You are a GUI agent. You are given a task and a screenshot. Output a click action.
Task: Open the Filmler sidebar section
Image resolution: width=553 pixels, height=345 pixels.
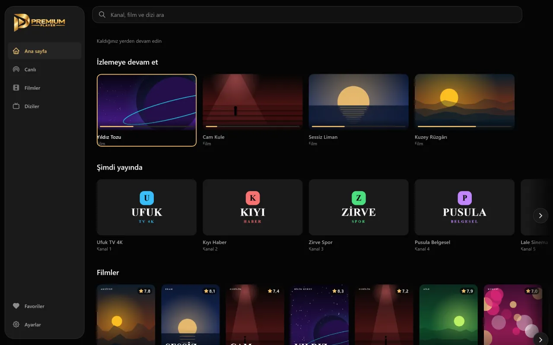click(x=44, y=88)
